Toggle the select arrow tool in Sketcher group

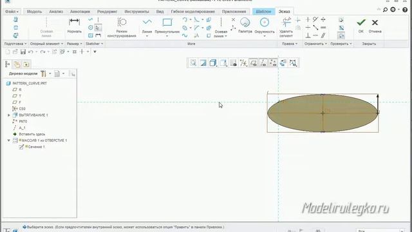coord(98,28)
